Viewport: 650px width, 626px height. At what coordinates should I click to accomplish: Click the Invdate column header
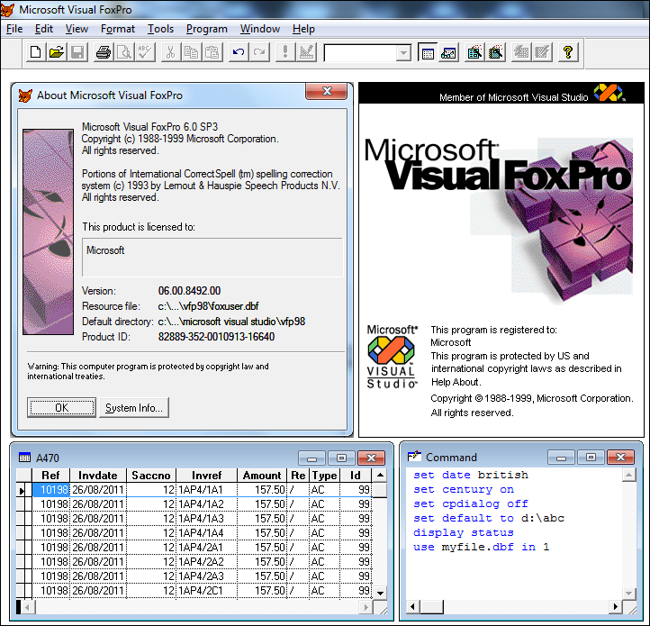pos(98,476)
